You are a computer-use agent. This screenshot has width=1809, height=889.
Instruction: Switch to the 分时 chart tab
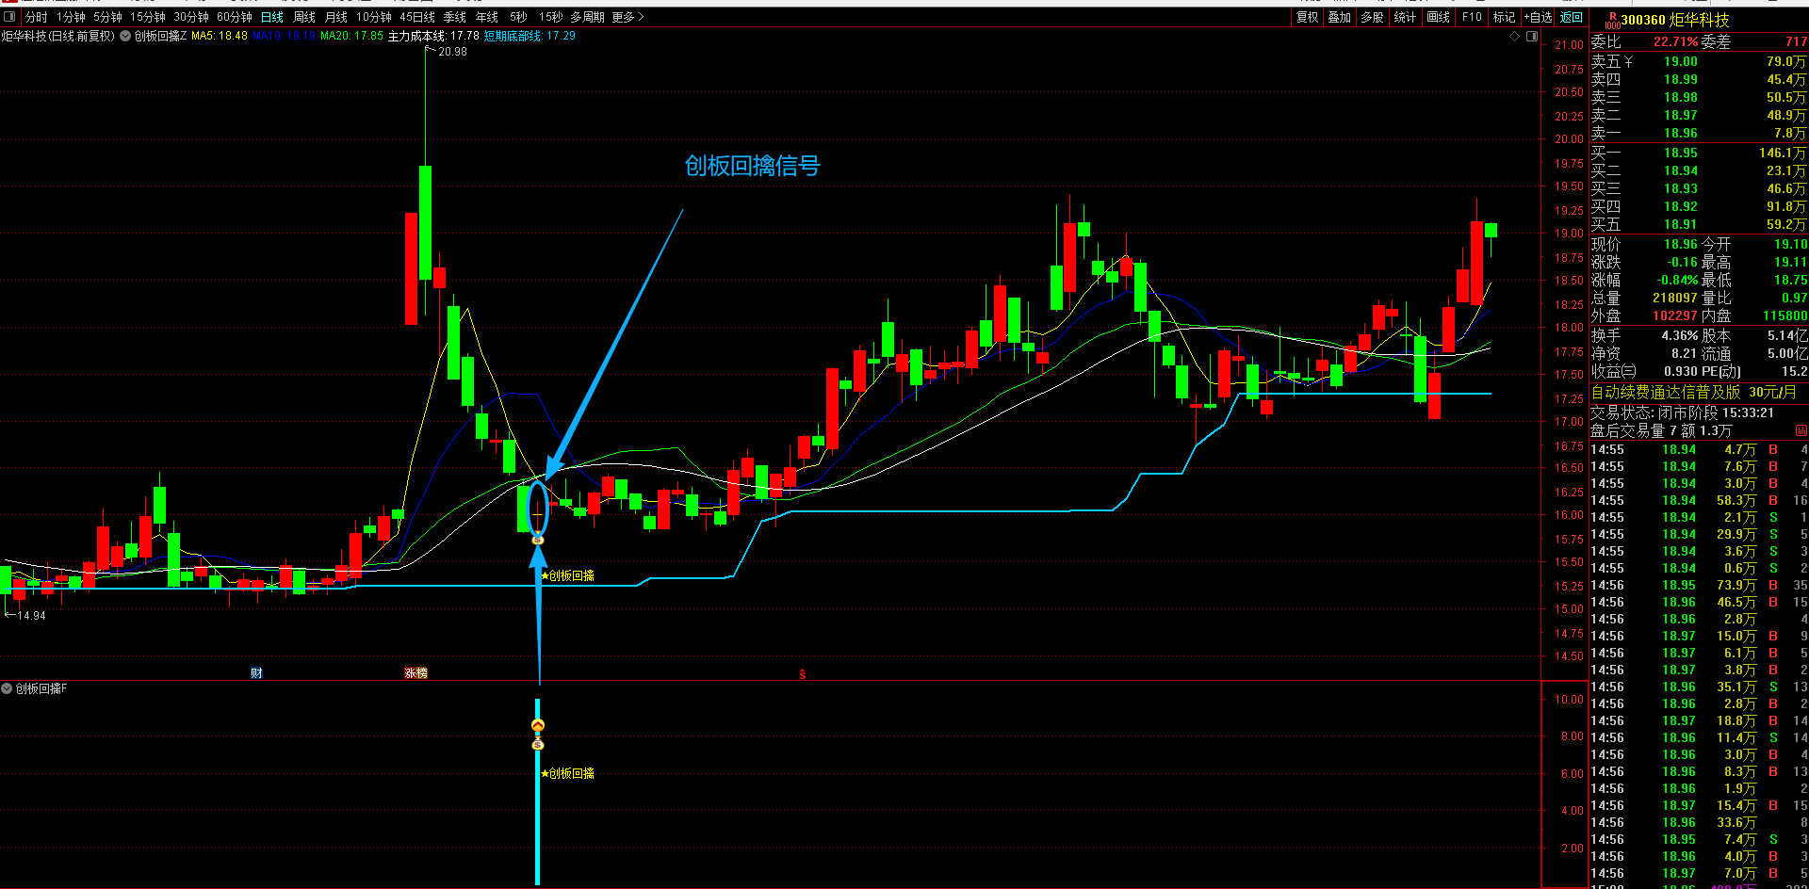[x=37, y=17]
